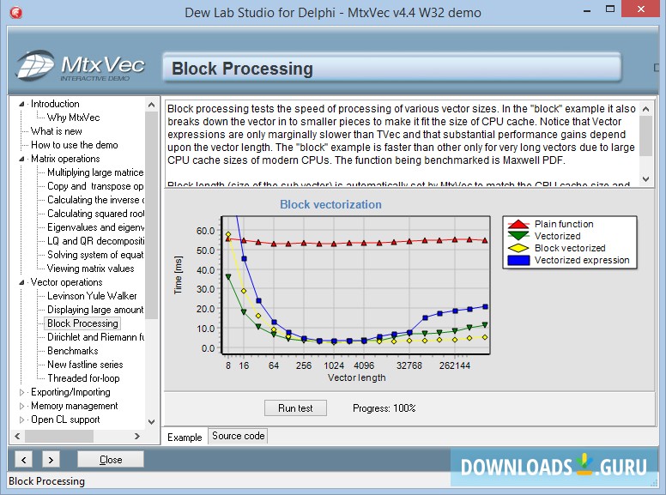Viewport: 666px width, 495px height.
Task: Click the tree vertical scrollbar thumb
Action: 152,214
